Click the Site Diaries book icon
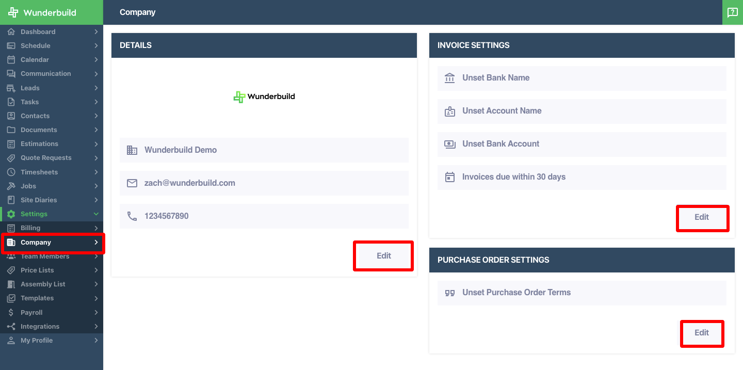This screenshot has height=370, width=743. (x=11, y=200)
